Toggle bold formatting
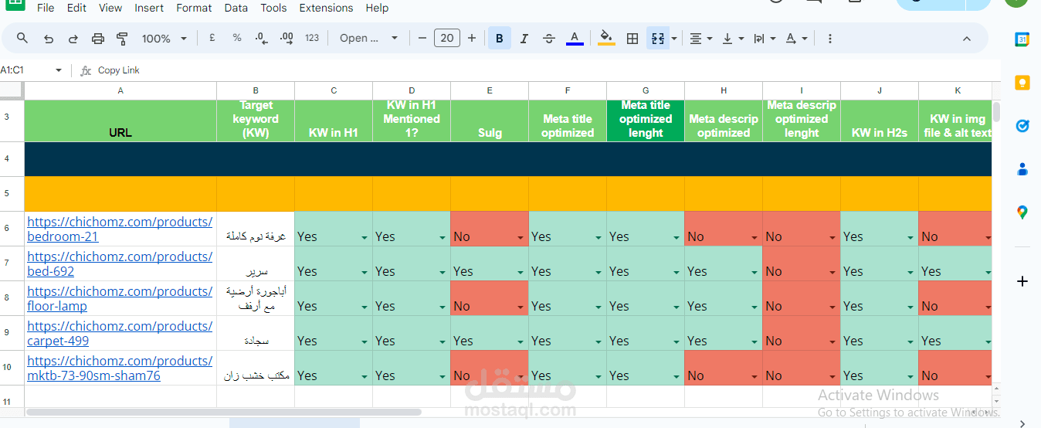 pos(500,38)
